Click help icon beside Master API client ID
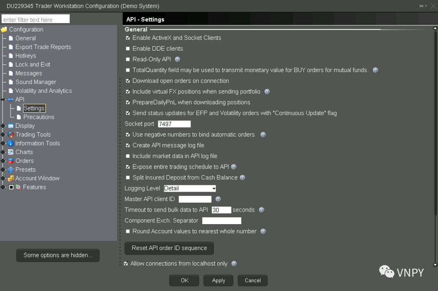Viewport: 438px width, 291px height. tap(218, 199)
